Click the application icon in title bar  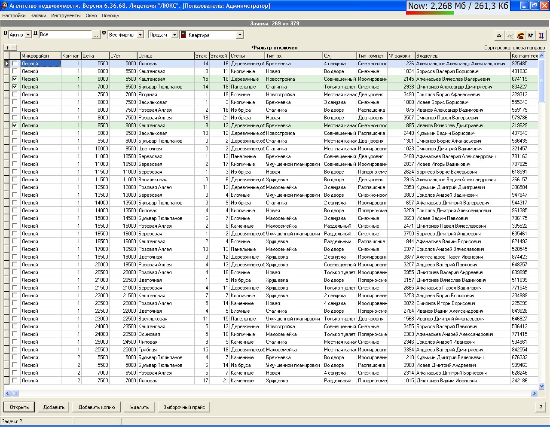(x=4, y=6)
